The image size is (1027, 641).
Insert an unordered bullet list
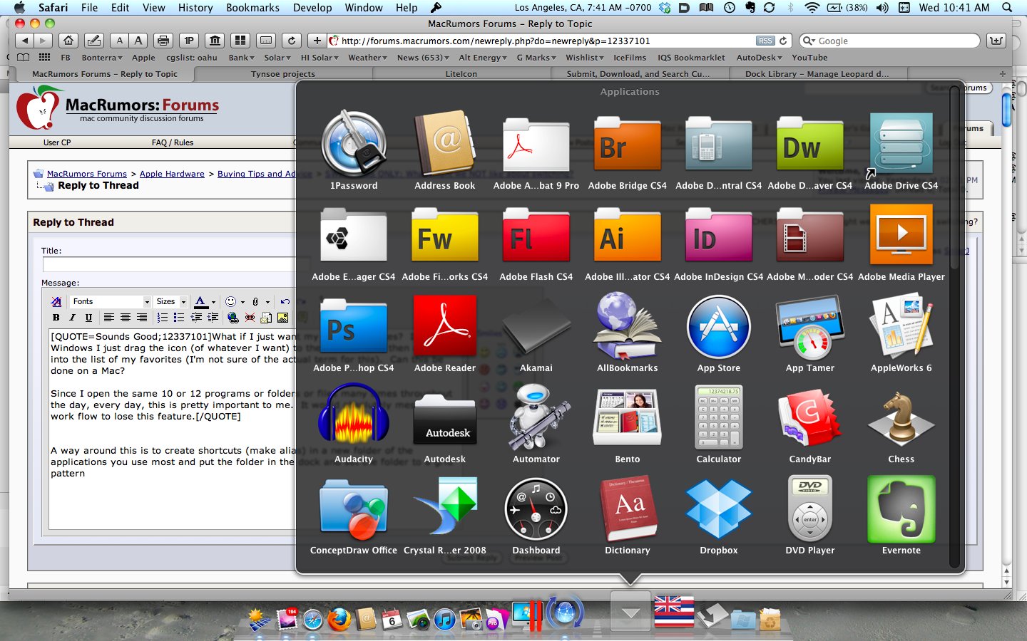point(178,318)
